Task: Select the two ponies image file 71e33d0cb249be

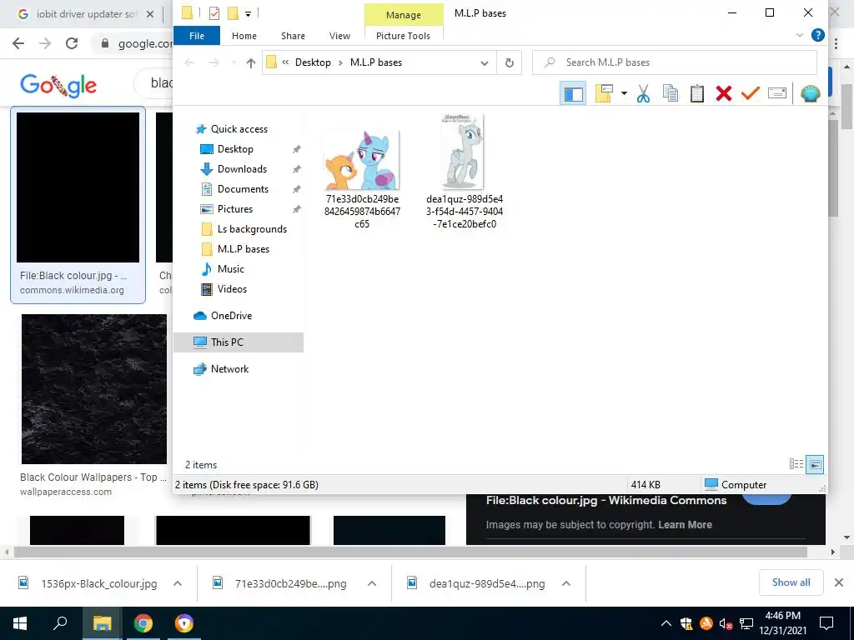Action: (362, 180)
